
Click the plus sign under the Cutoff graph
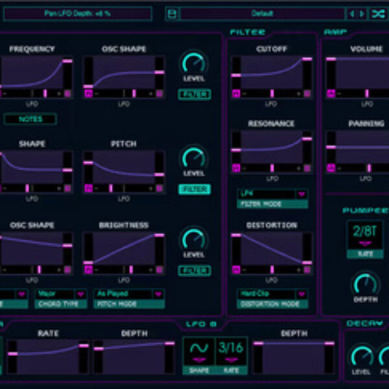pyautogui.click(x=298, y=93)
